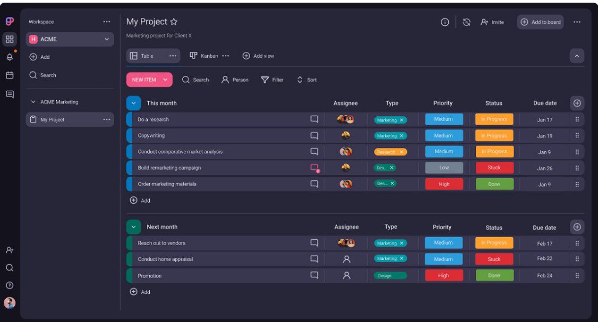Click the assignee avatar on Copywriting row

(x=346, y=135)
